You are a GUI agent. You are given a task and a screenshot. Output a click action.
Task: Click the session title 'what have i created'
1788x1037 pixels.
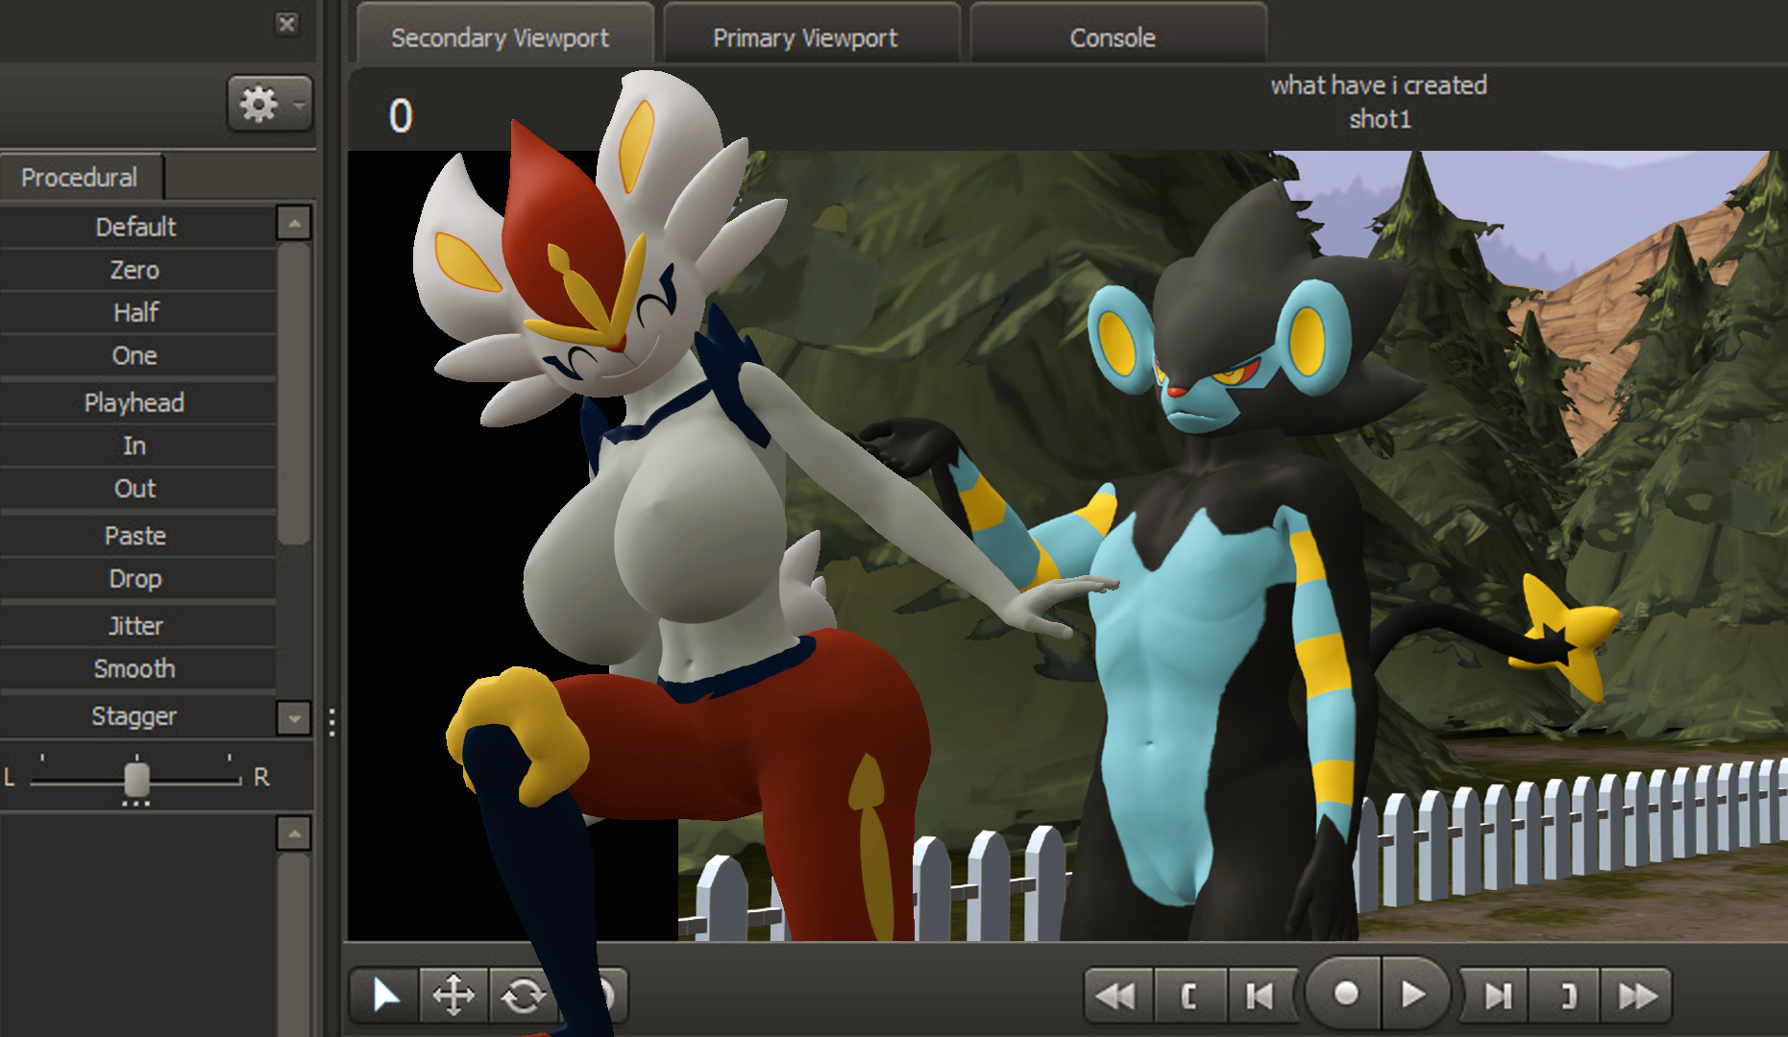point(1379,85)
